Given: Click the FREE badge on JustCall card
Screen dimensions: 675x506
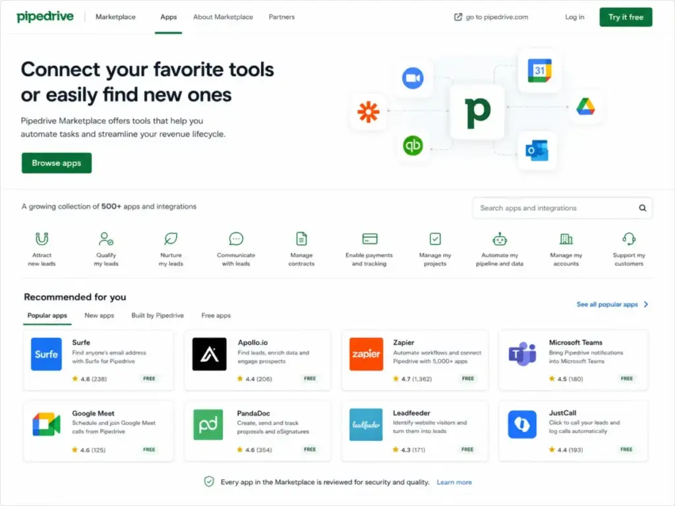Looking at the screenshot, I should [x=626, y=449].
